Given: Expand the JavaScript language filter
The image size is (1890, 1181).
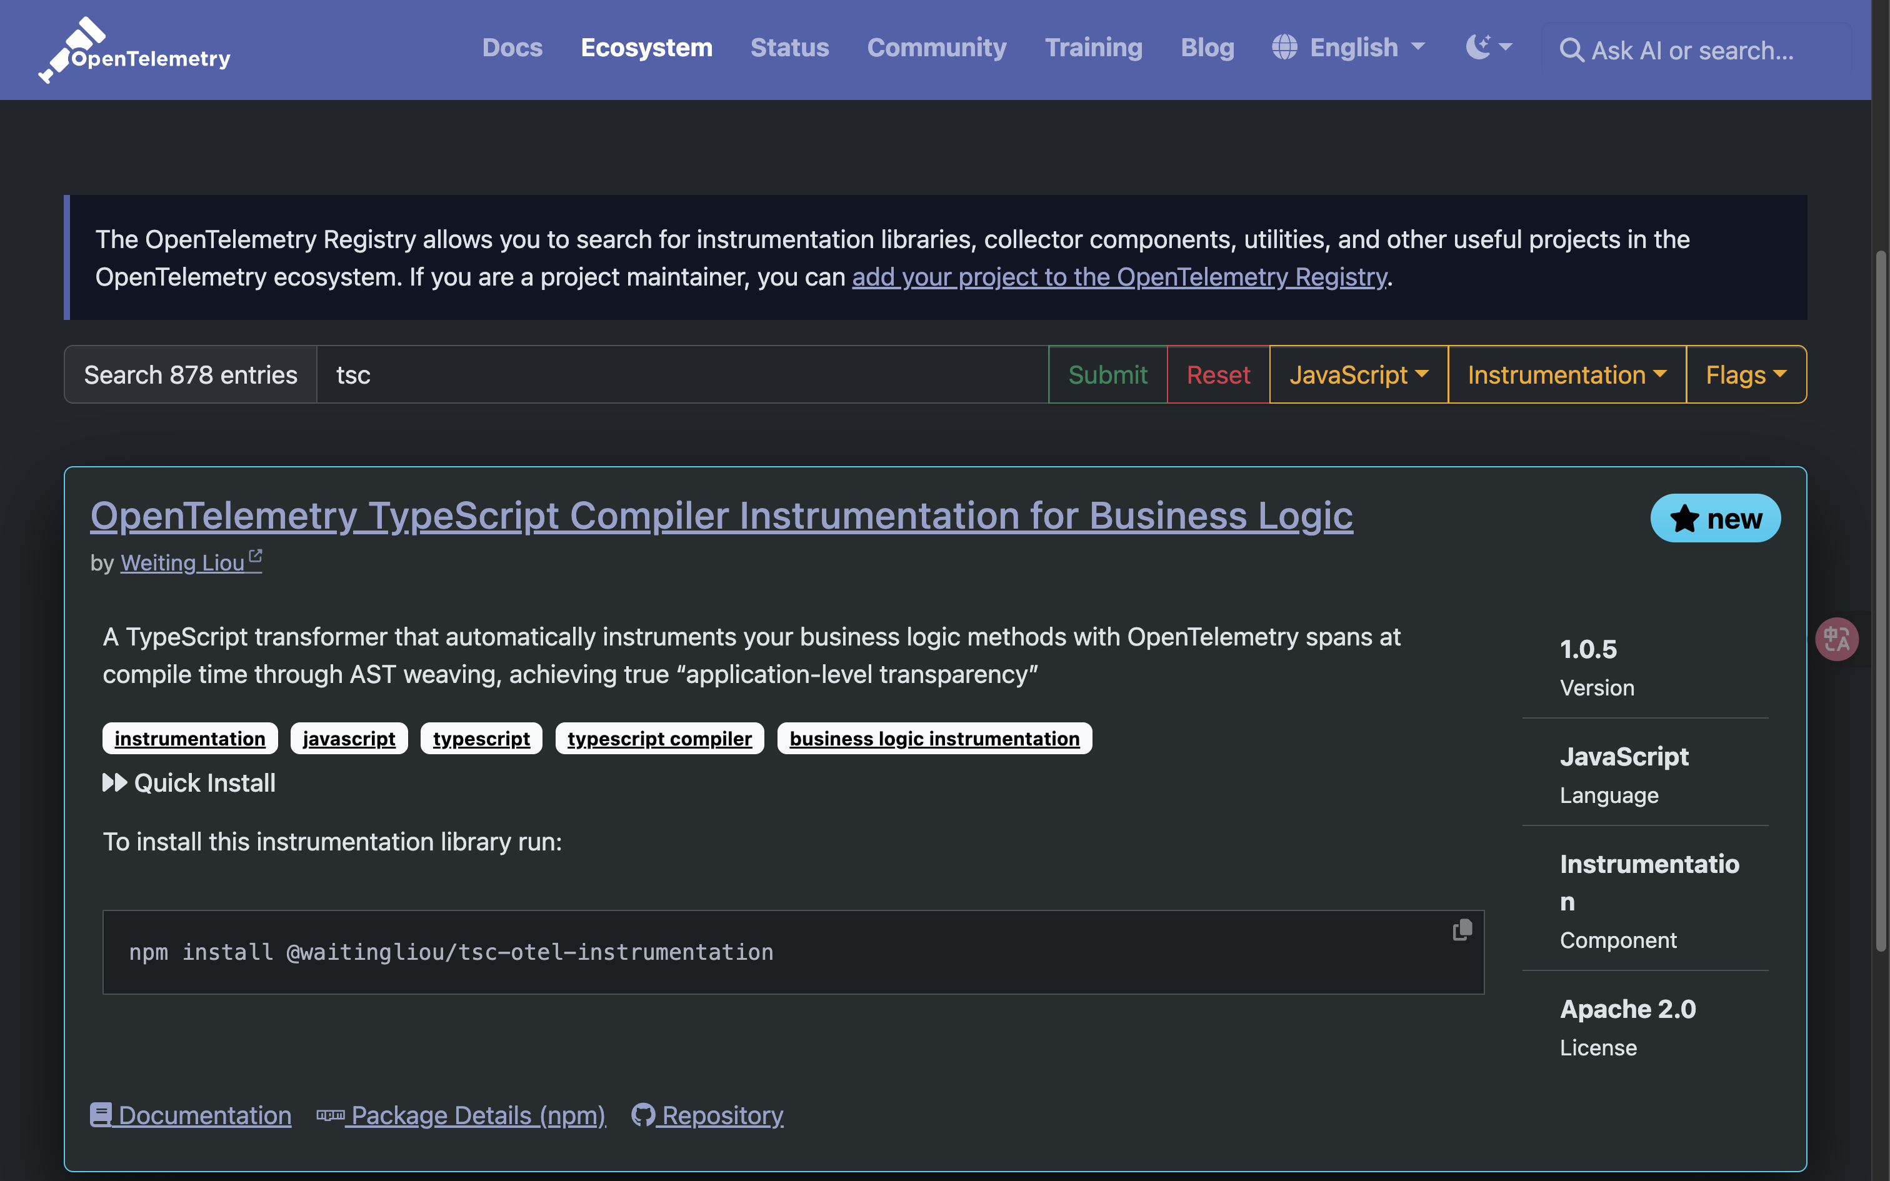Looking at the screenshot, I should tap(1358, 375).
